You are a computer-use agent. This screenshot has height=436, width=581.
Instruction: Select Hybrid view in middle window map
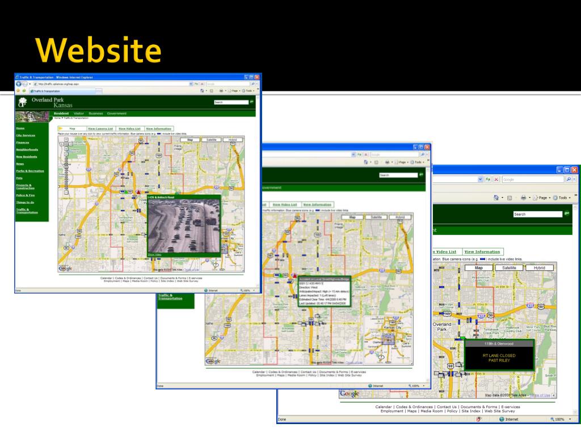(x=400, y=217)
